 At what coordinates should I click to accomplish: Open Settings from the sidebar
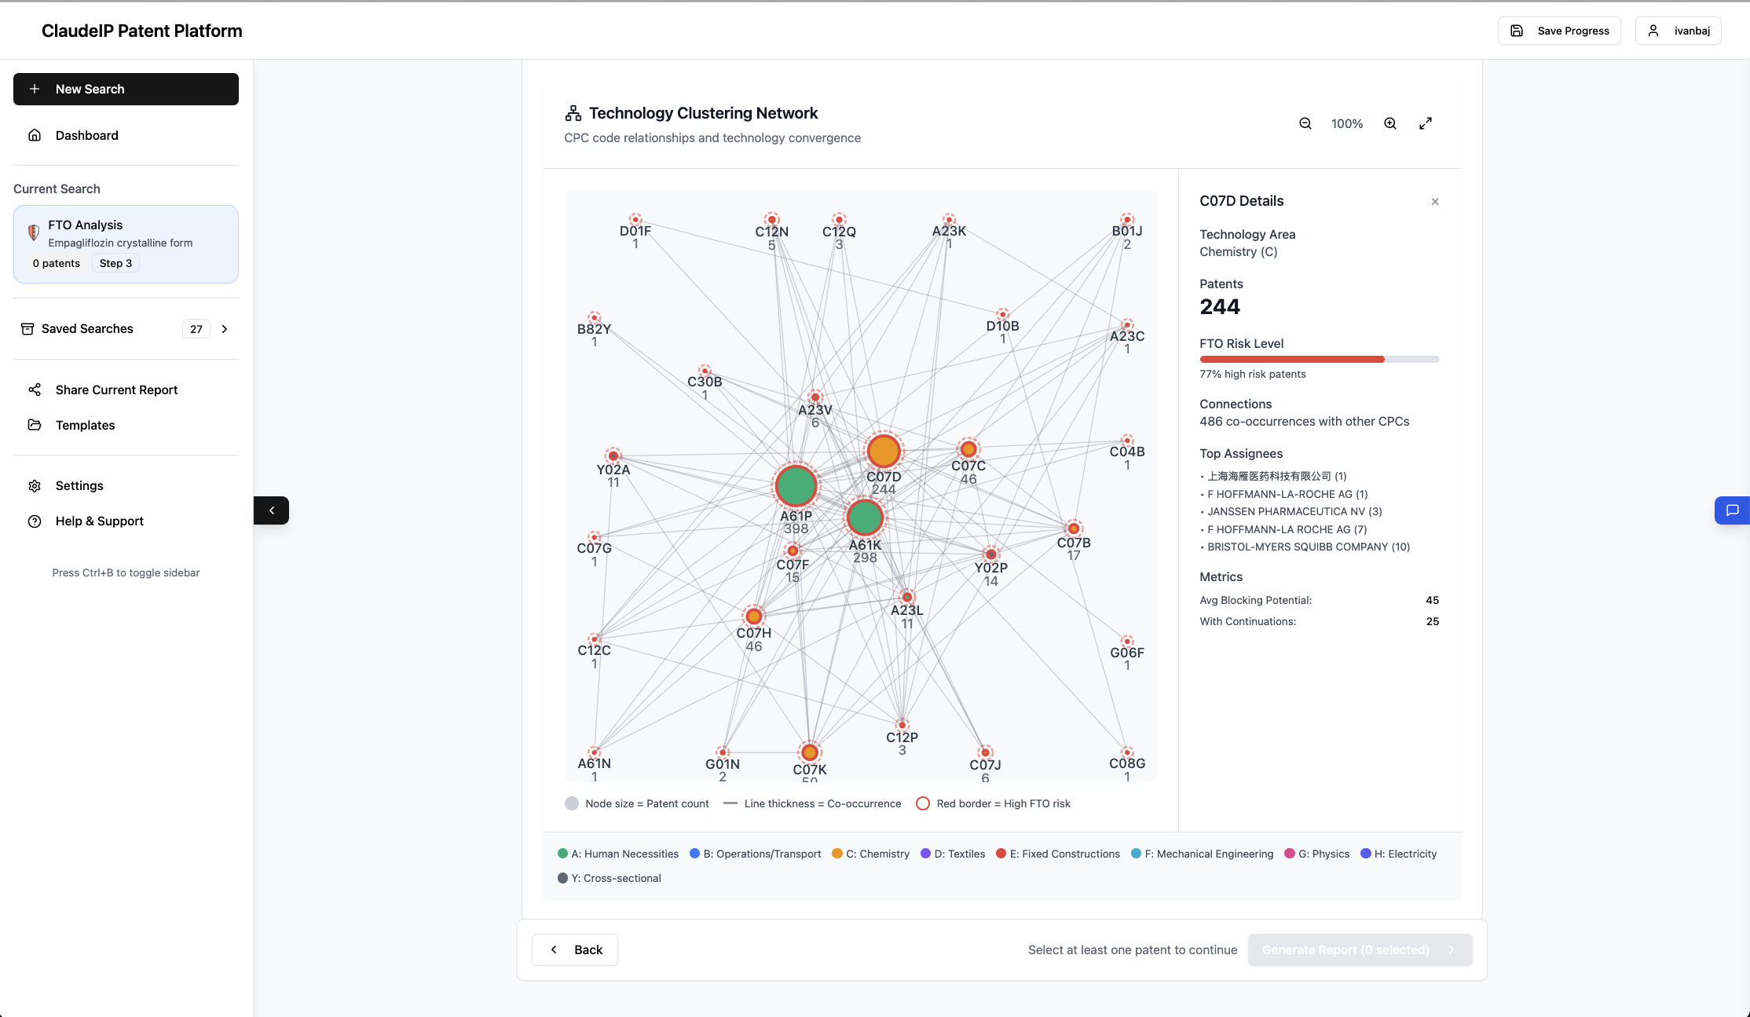tap(79, 485)
